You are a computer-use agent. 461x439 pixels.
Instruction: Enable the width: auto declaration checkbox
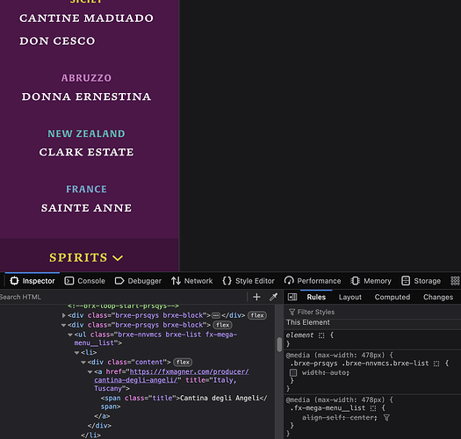pos(293,372)
